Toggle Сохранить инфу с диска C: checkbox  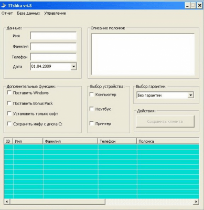pyautogui.click(x=9, y=124)
